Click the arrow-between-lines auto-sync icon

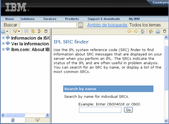40,31
